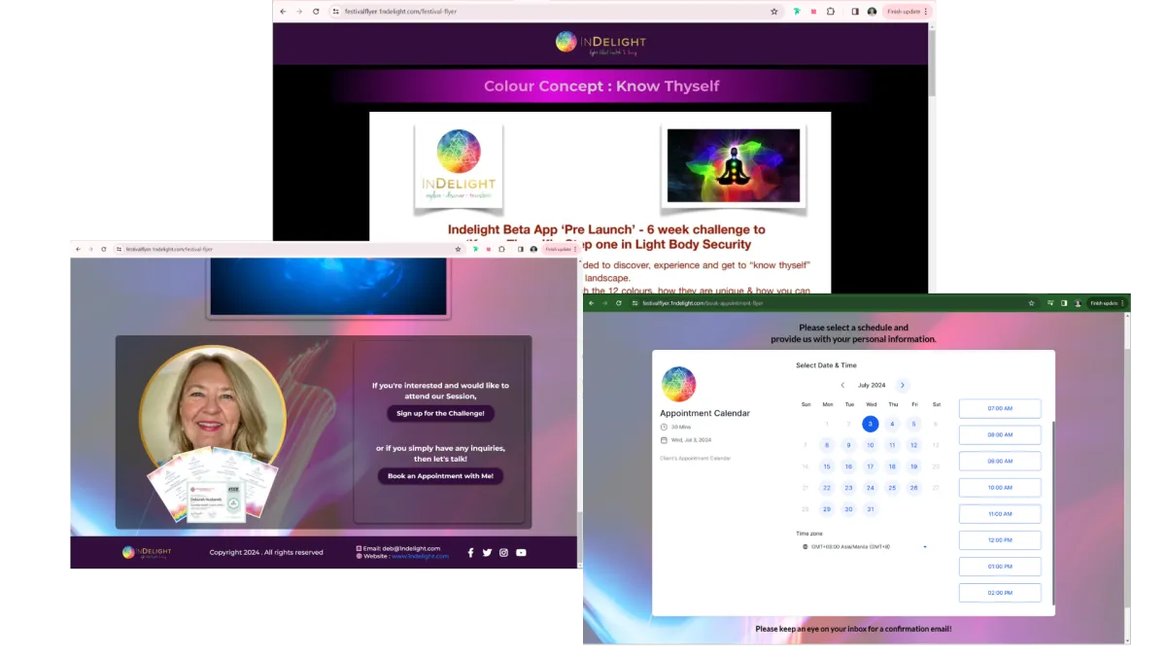1166x656 pixels.
Task: Select the 09:00 AM time slot
Action: click(1000, 461)
